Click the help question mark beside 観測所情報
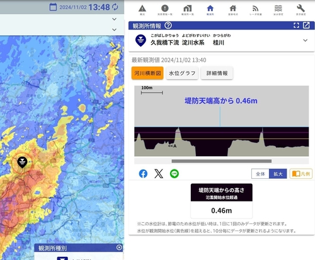Screen dimensions: 315x260 [168, 25]
